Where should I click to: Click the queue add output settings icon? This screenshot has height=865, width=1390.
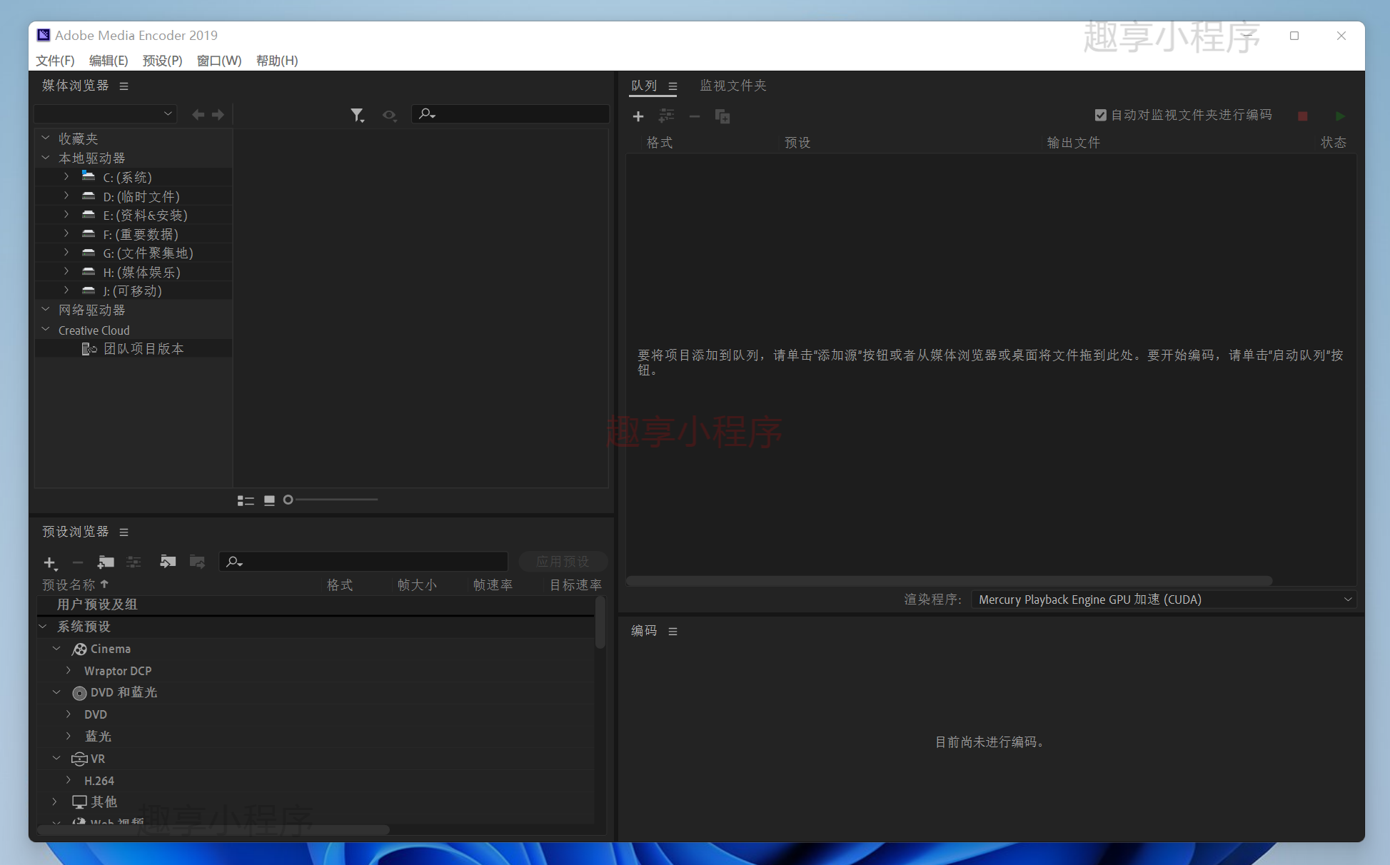tap(666, 116)
